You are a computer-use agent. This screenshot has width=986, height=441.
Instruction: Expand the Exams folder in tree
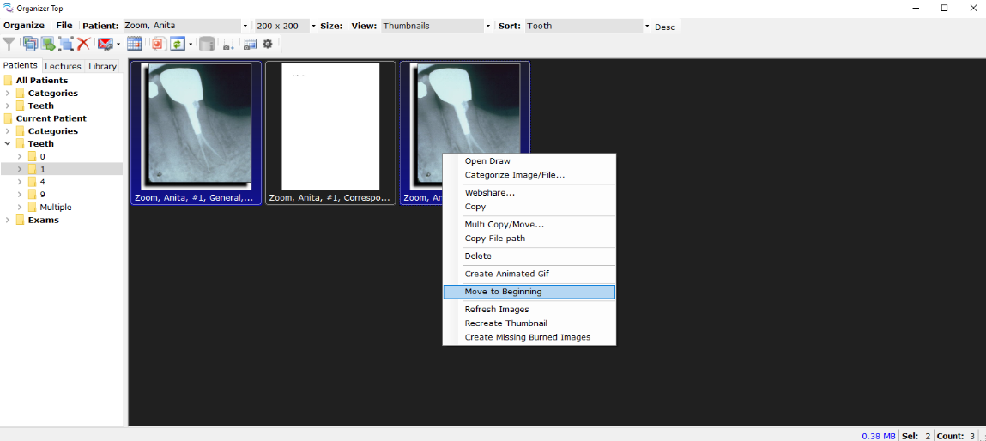click(x=8, y=220)
